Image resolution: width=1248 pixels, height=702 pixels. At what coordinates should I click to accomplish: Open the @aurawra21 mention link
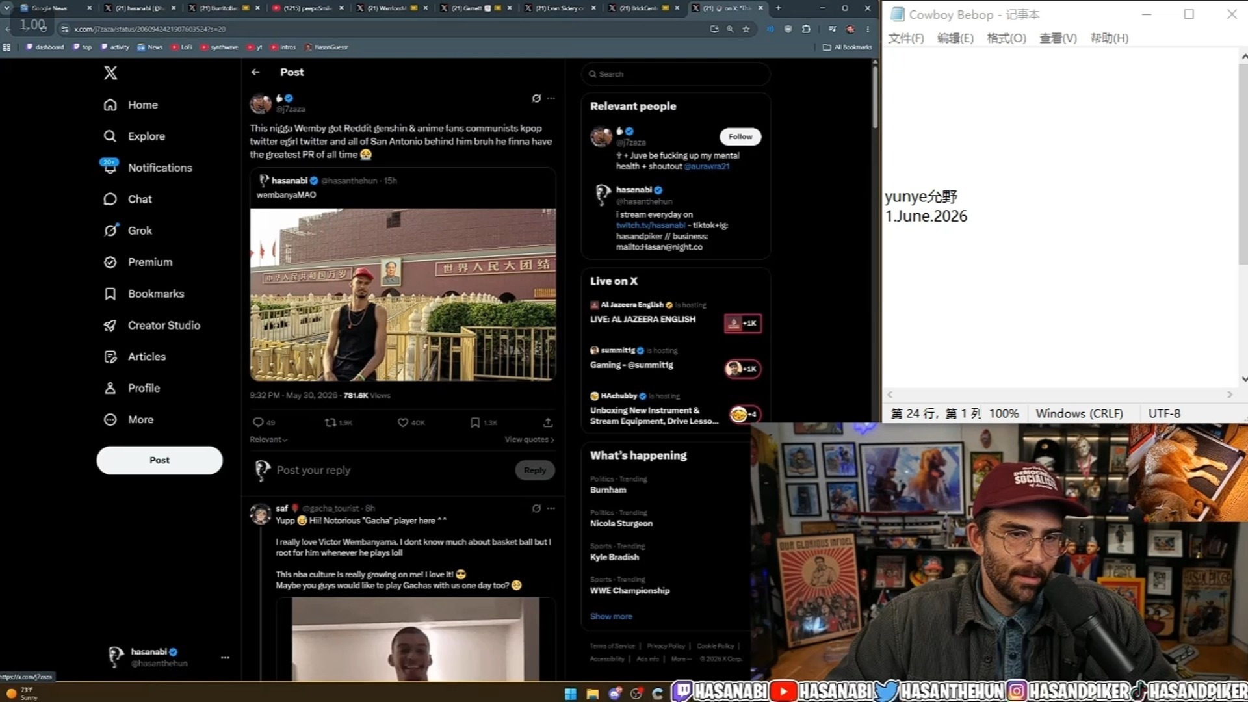coord(707,166)
